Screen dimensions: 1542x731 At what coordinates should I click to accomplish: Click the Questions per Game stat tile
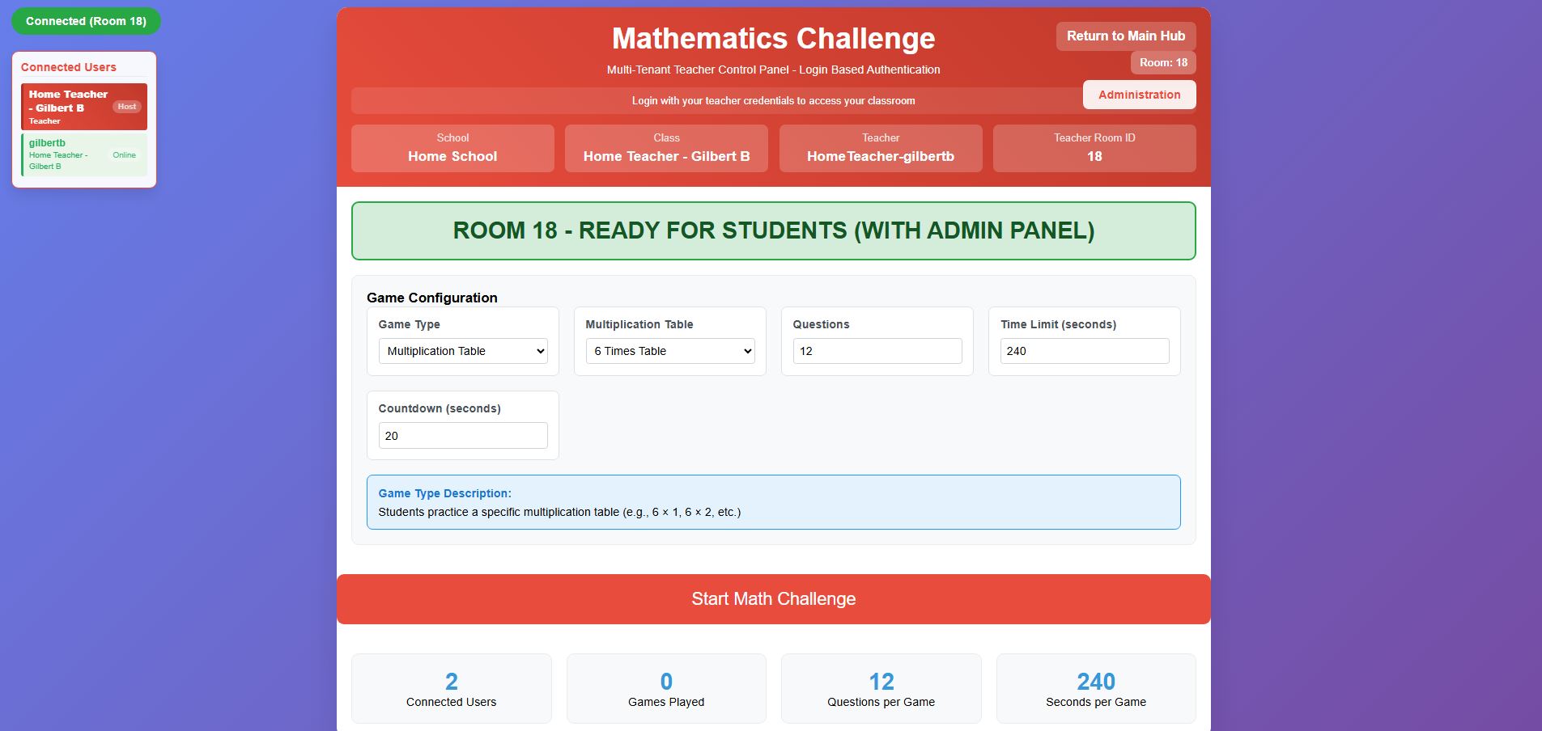pyautogui.click(x=881, y=689)
